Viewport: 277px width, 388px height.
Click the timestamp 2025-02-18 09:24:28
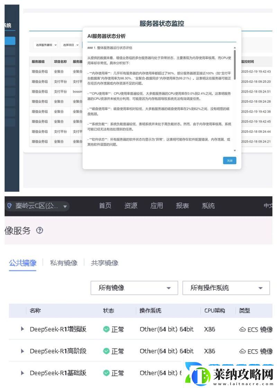click(256, 102)
